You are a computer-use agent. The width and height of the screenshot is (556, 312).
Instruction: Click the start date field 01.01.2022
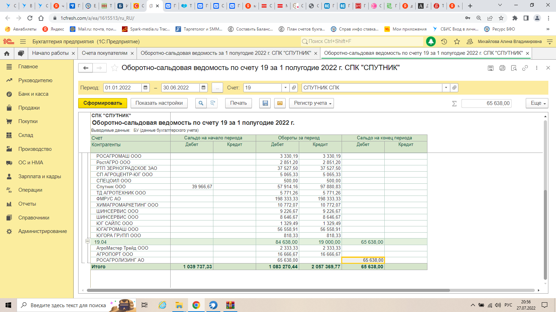(122, 88)
